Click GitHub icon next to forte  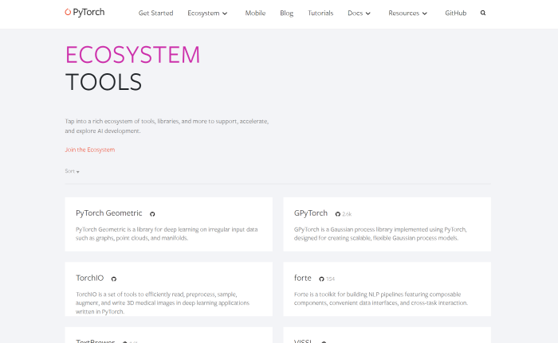[x=321, y=279]
